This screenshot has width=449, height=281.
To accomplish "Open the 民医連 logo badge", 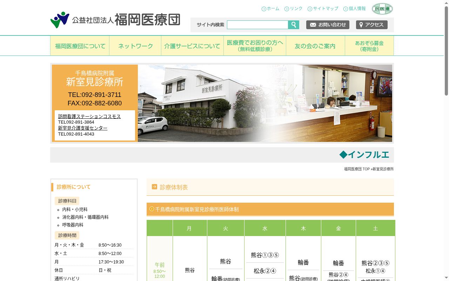I will pyautogui.click(x=382, y=9).
